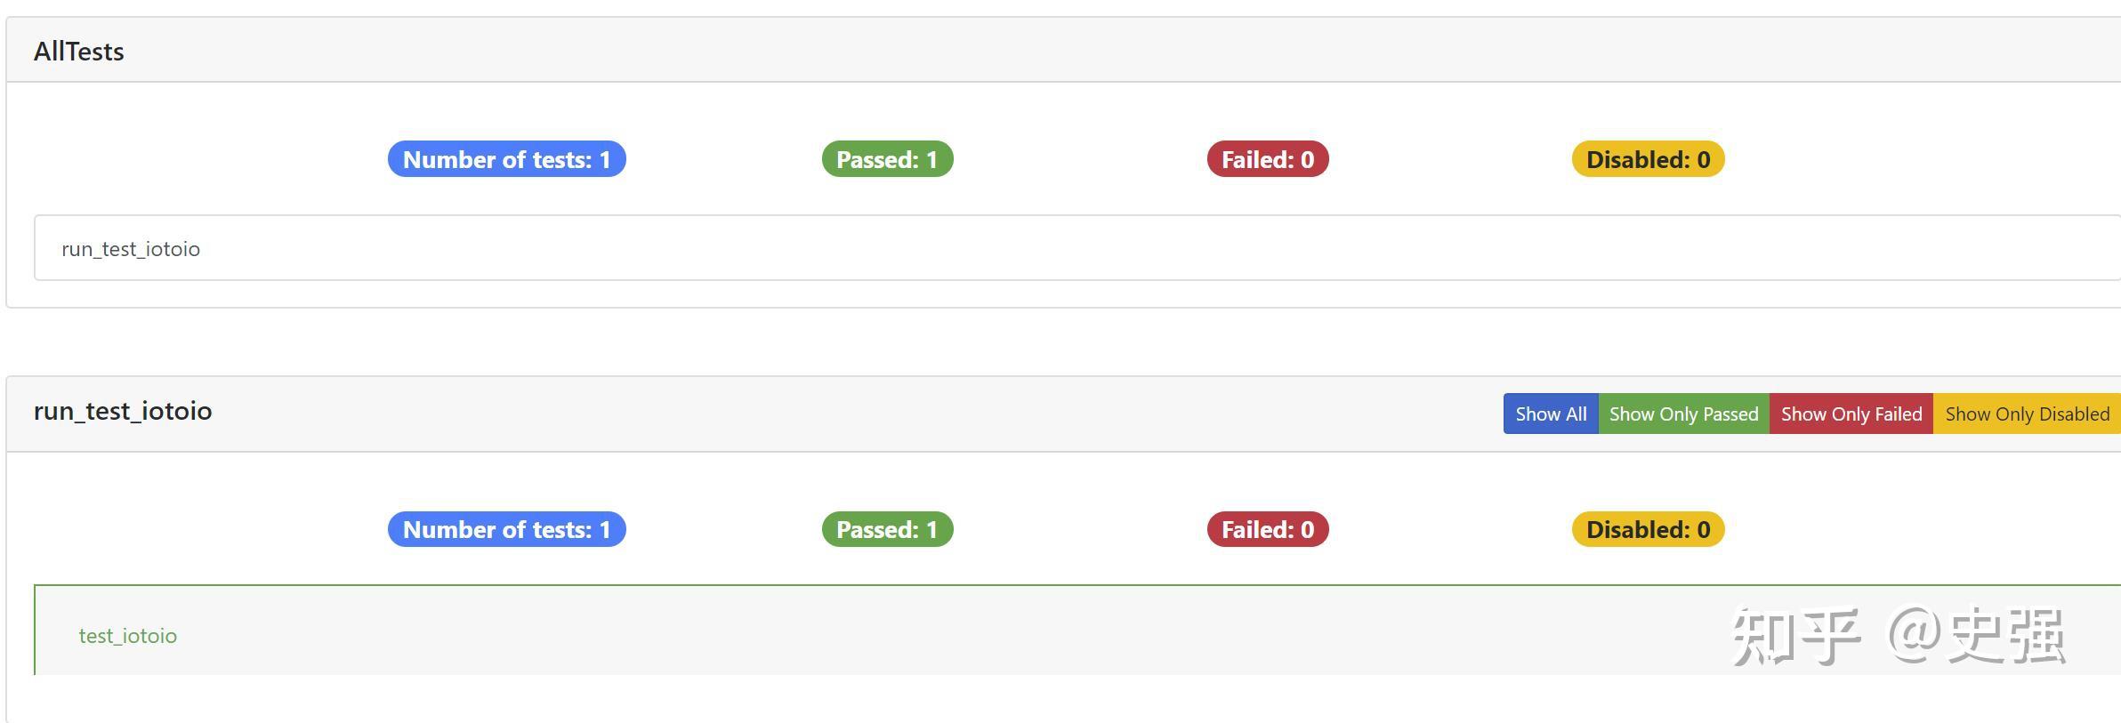Select the green Passed badge under AllTests
Screen dimensions: 2121x723
(x=887, y=159)
